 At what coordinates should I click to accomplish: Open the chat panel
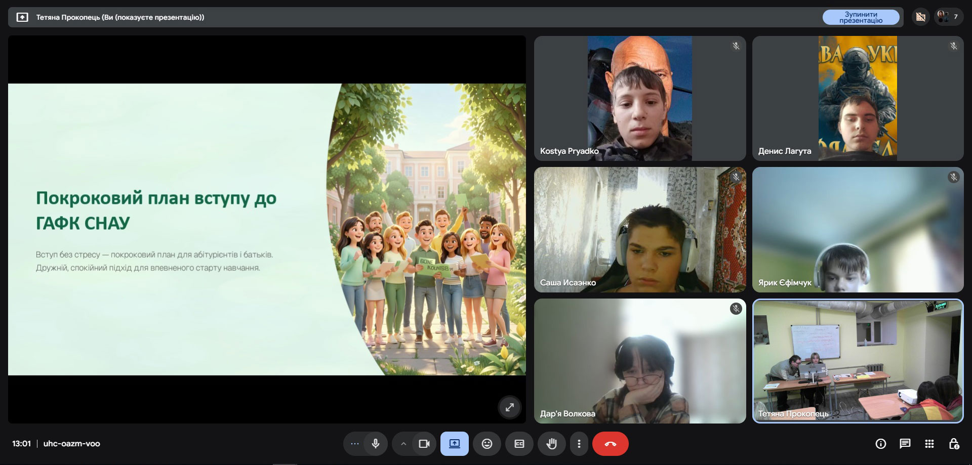point(905,444)
